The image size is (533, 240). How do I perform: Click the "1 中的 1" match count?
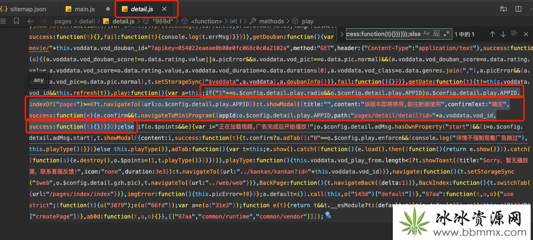465,34
